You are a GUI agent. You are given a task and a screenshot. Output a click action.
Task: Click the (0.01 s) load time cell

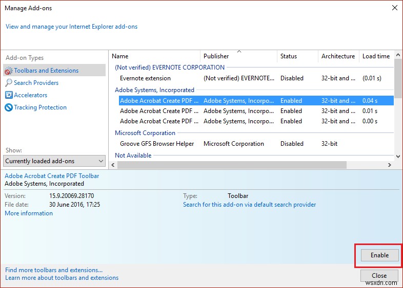coord(372,78)
